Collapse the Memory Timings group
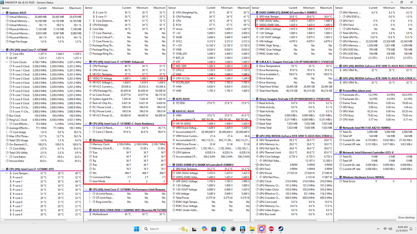 pyautogui.click(x=86, y=140)
